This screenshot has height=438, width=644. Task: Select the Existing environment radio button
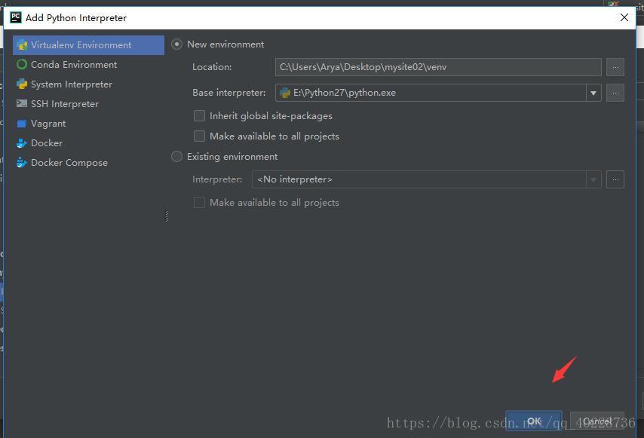pyautogui.click(x=176, y=156)
